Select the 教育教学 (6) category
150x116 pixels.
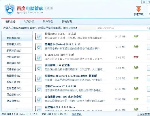(17, 101)
